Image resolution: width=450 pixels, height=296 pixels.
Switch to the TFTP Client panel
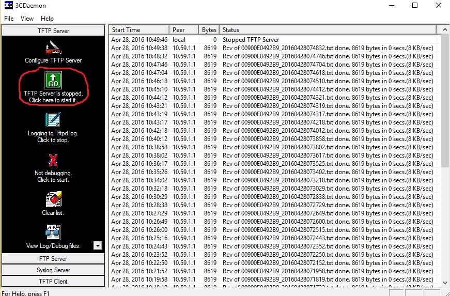point(53,281)
